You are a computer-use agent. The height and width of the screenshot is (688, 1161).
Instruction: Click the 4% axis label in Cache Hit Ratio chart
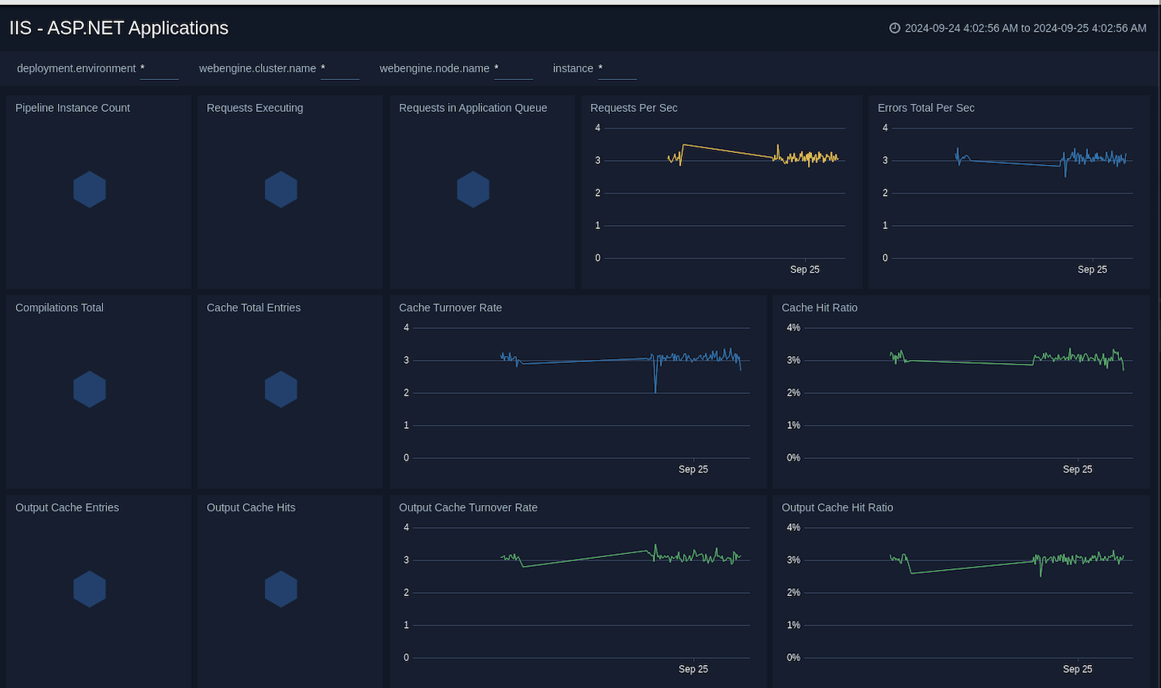(x=793, y=327)
